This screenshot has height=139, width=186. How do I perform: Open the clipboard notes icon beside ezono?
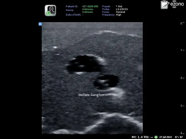(x=165, y=5)
